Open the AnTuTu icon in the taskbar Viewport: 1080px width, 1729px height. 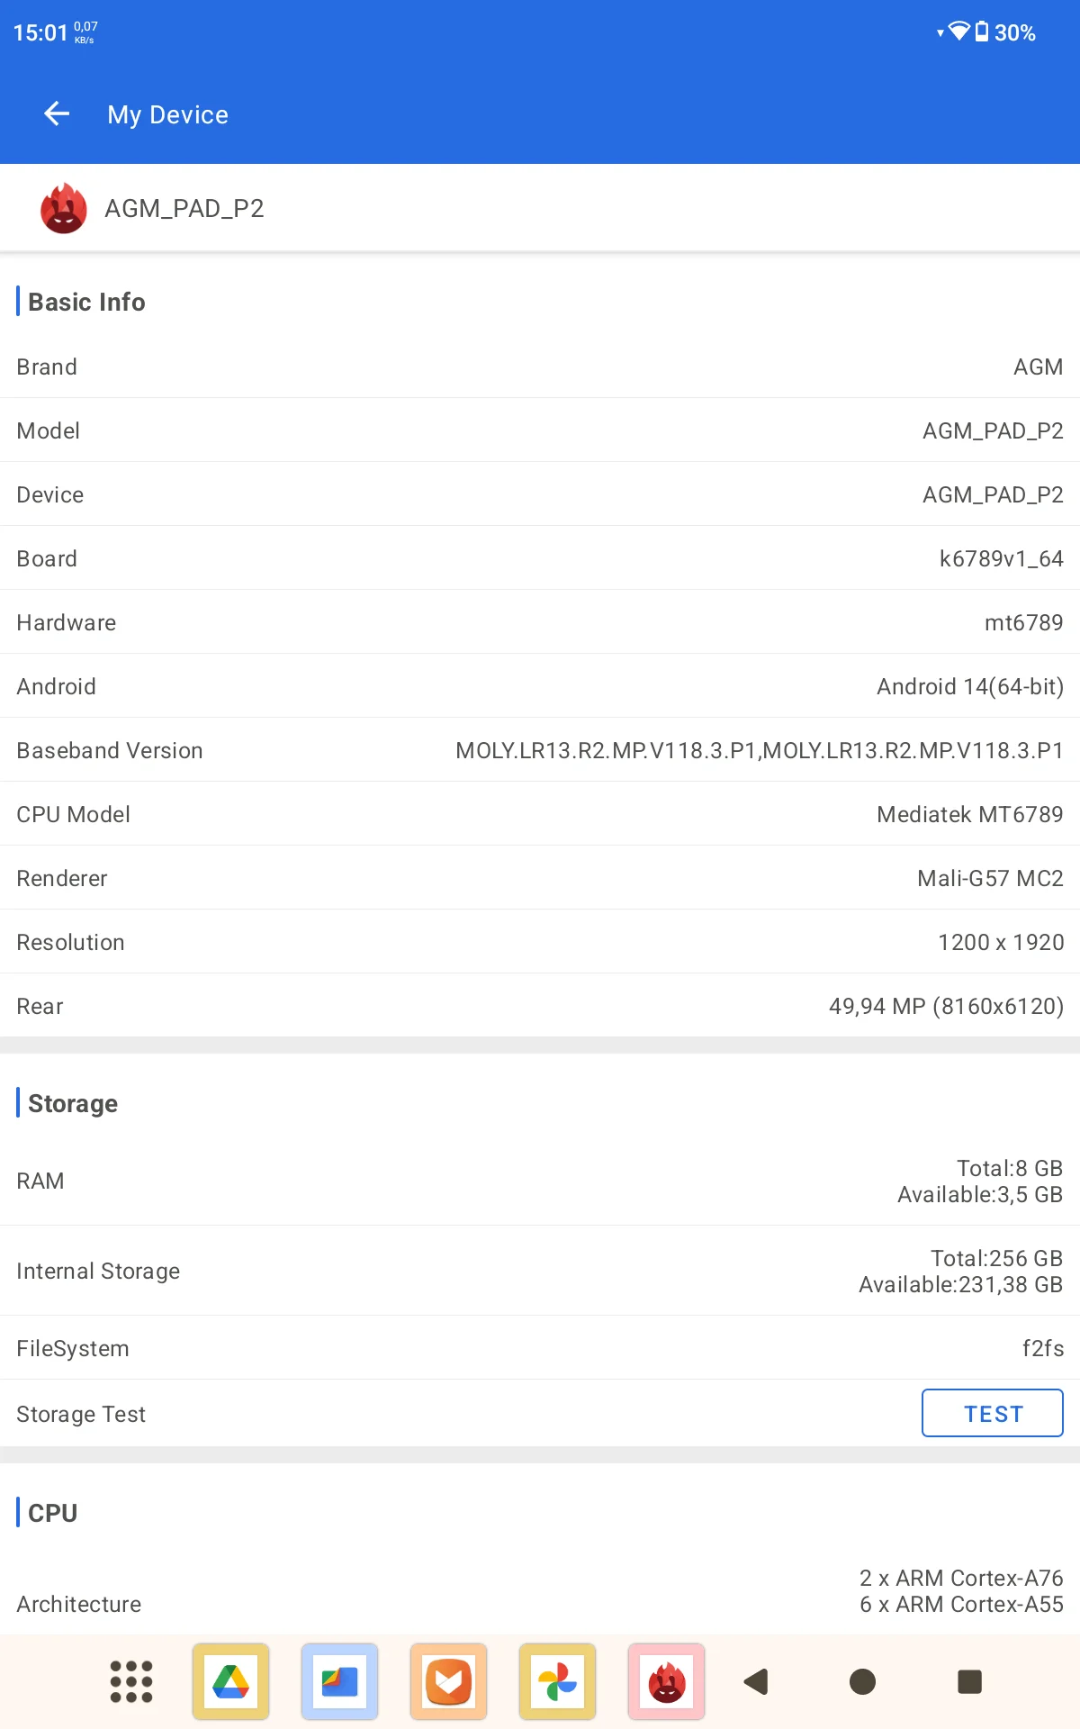(666, 1681)
